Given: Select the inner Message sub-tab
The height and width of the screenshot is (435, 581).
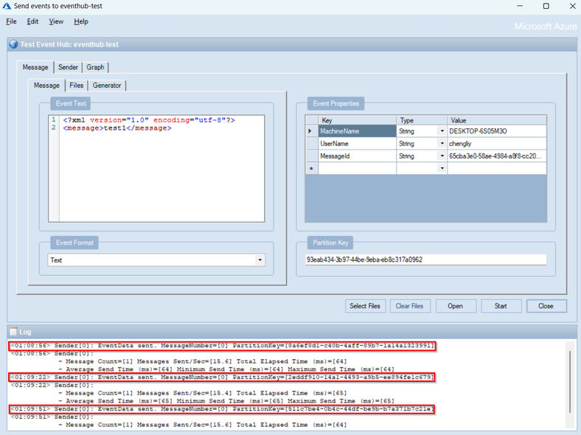Looking at the screenshot, I should click(46, 86).
